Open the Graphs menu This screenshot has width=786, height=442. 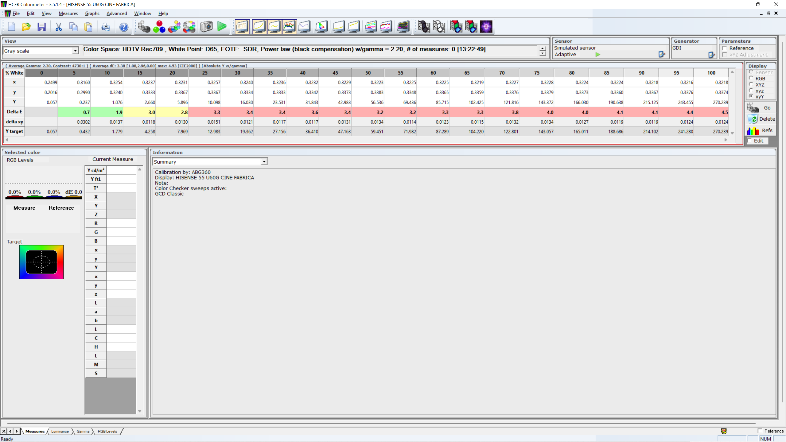92,14
